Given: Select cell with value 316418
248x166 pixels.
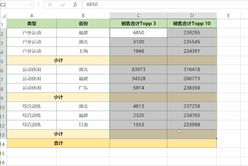Looking at the screenshot, I should coord(192,70).
